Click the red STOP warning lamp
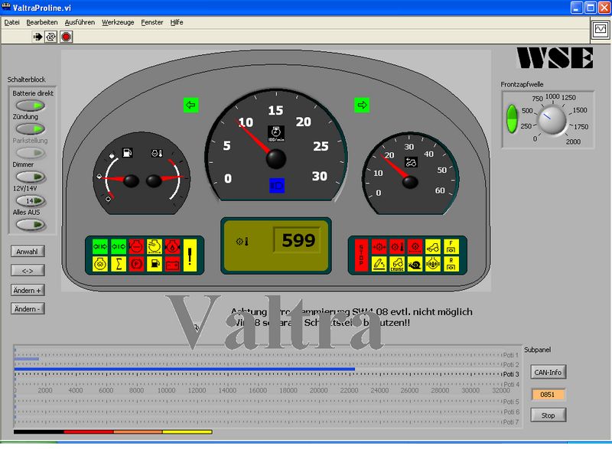 pyautogui.click(x=361, y=255)
